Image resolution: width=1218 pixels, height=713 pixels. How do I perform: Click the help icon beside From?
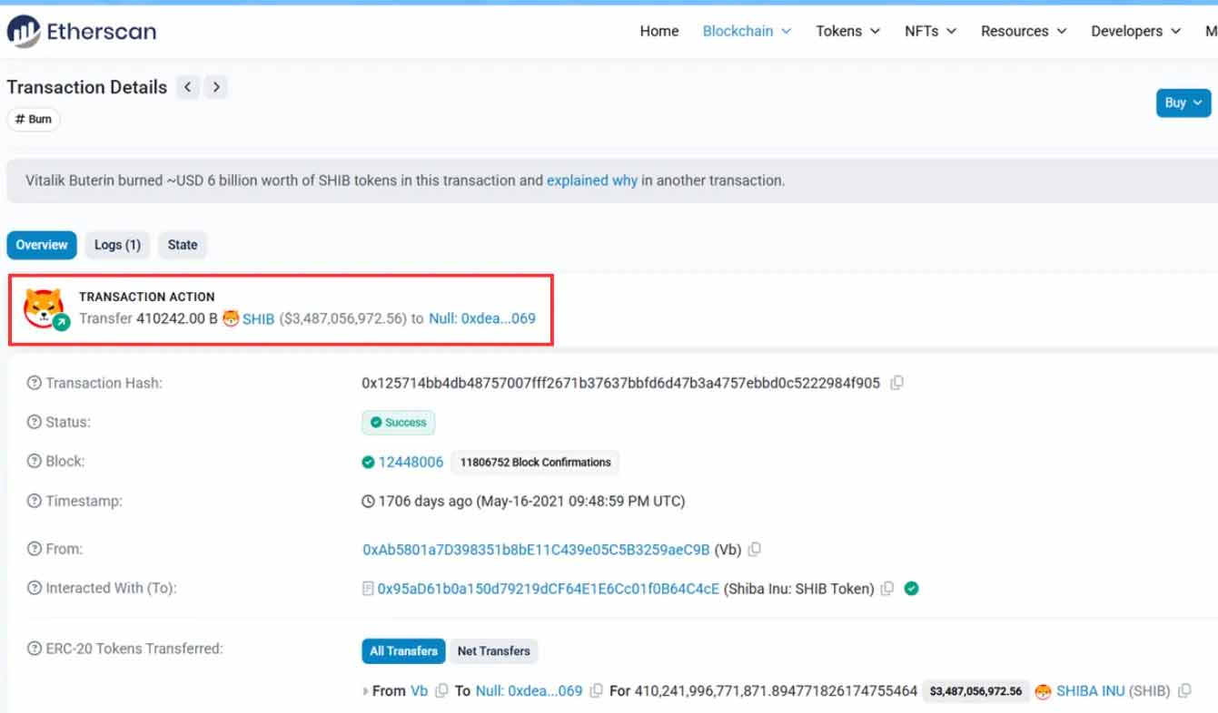(35, 549)
